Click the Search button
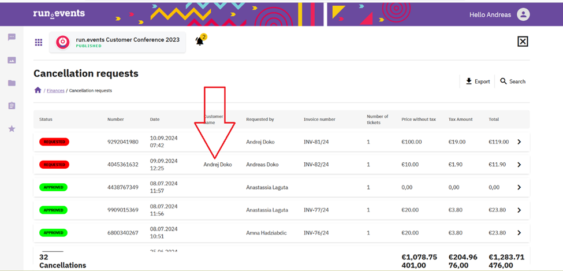 click(x=513, y=81)
